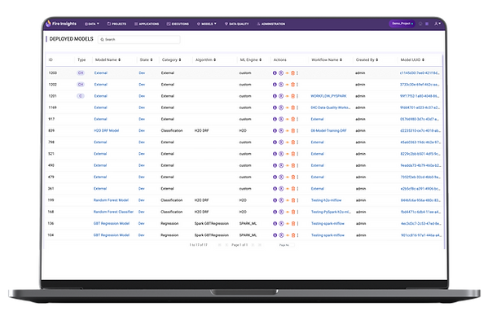Click the 'Classification' cell in row 839
The image size is (488, 320).
pyautogui.click(x=172, y=130)
